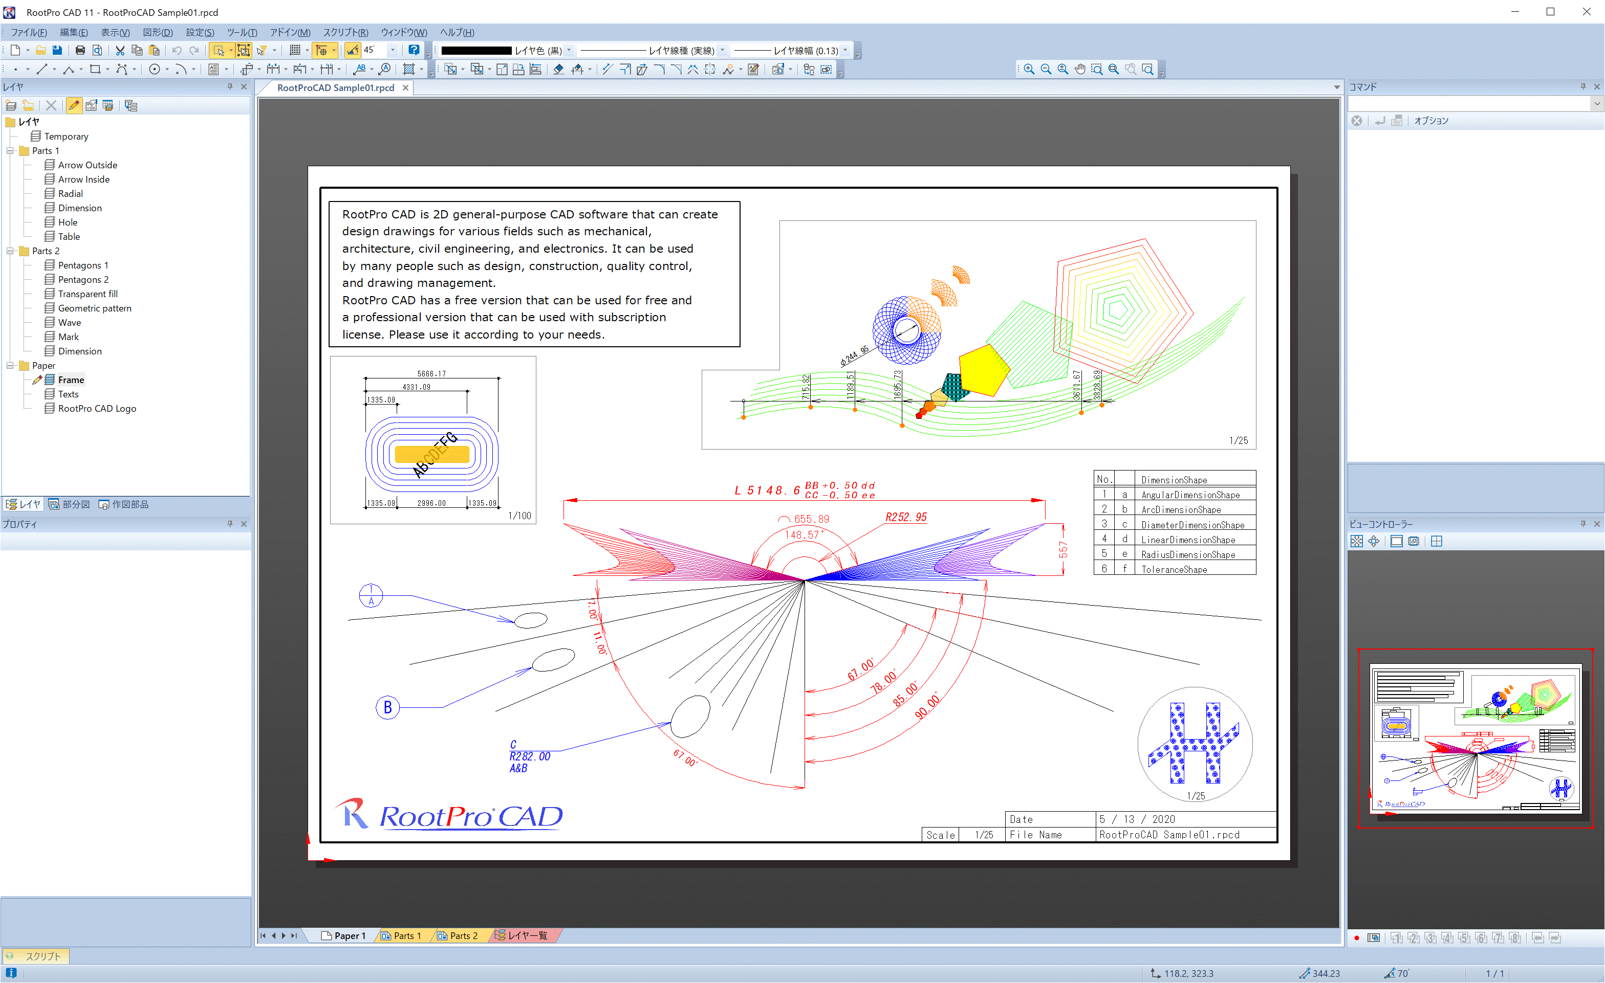
Task: Click the Cut scissors icon
Action: click(120, 50)
